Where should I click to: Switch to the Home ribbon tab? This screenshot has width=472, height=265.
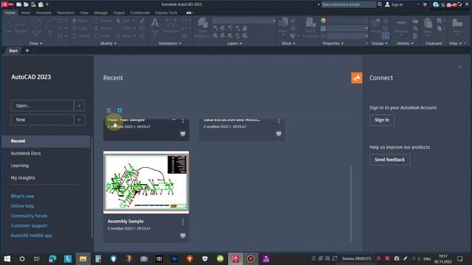(10, 13)
